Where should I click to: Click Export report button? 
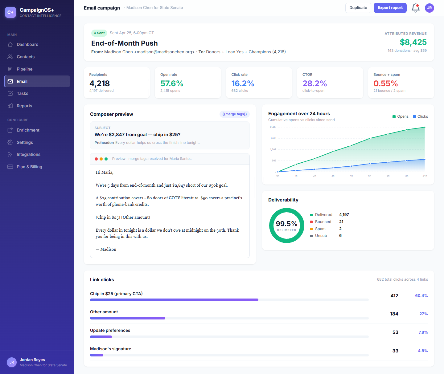[390, 8]
